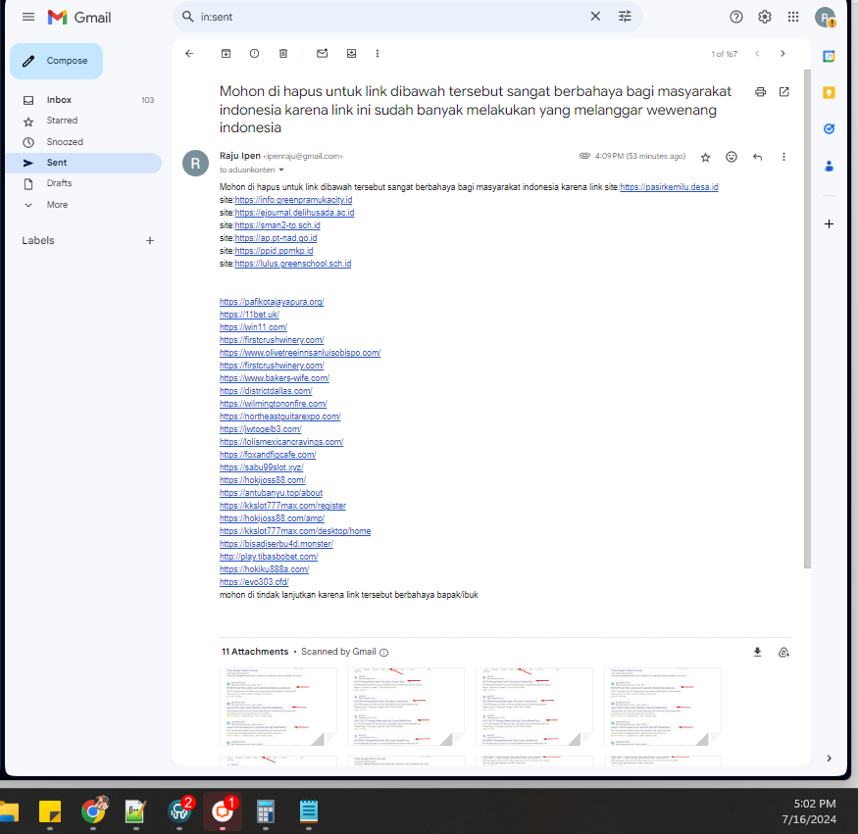Delete this email with trash icon
858x834 pixels.
pos(283,54)
